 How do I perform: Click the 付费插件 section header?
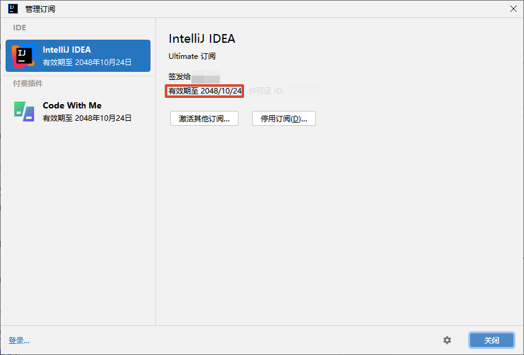pos(28,83)
